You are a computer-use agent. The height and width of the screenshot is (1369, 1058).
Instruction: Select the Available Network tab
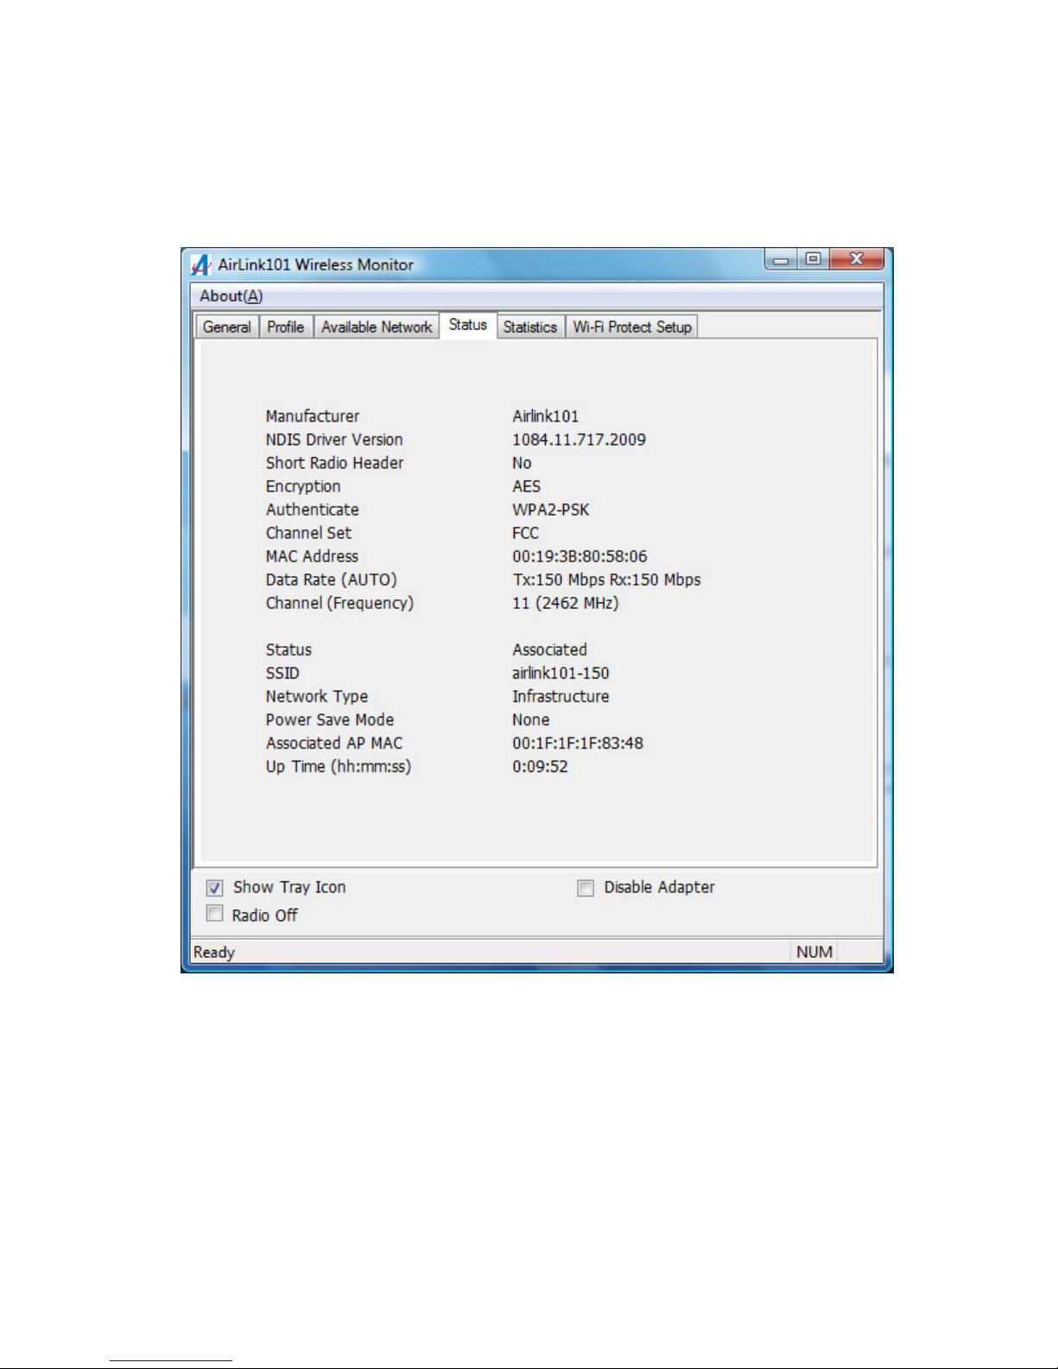377,327
